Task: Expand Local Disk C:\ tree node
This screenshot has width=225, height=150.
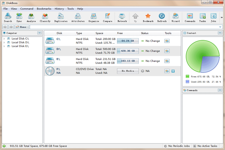Action: pyautogui.click(x=4, y=39)
